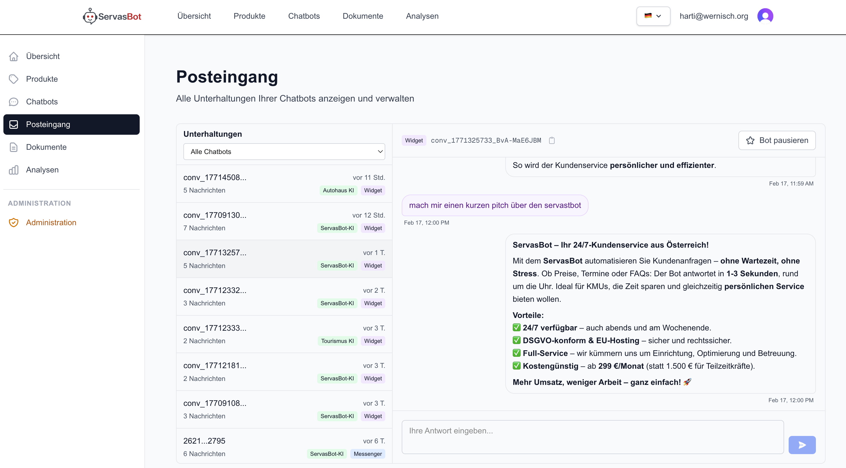Image resolution: width=846 pixels, height=468 pixels.
Task: Open the Analysen section from top navigation
Action: click(422, 16)
